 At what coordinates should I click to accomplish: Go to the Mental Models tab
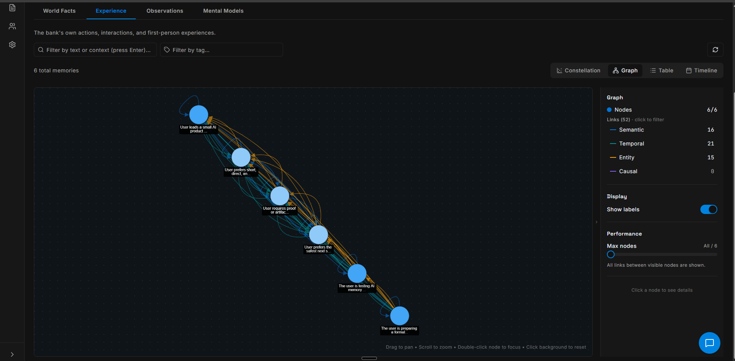click(223, 11)
